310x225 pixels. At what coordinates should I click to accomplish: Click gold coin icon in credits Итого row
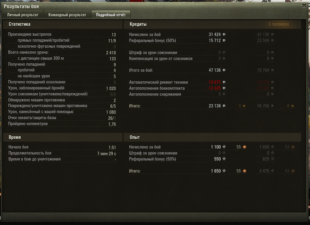point(244,106)
